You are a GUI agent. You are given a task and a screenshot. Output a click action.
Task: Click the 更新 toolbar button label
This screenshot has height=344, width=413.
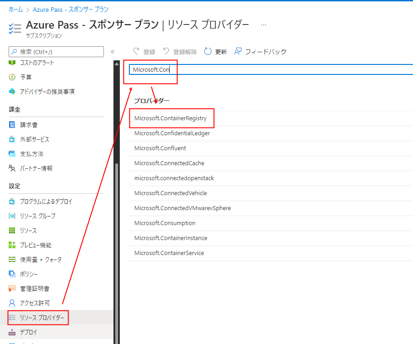221,52
